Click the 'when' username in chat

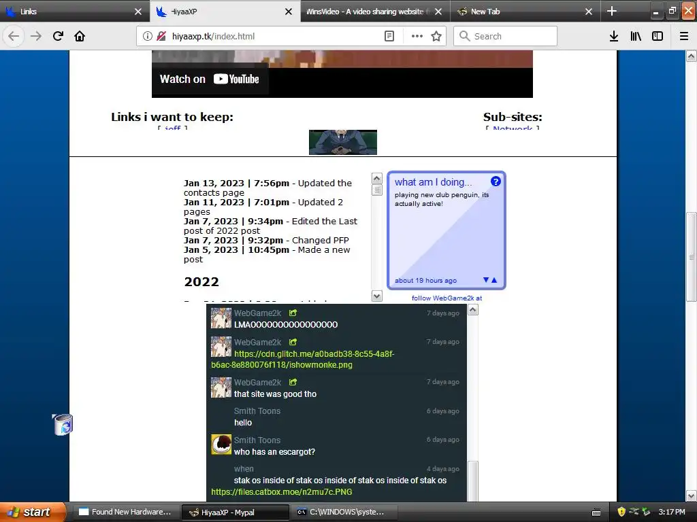[244, 469]
